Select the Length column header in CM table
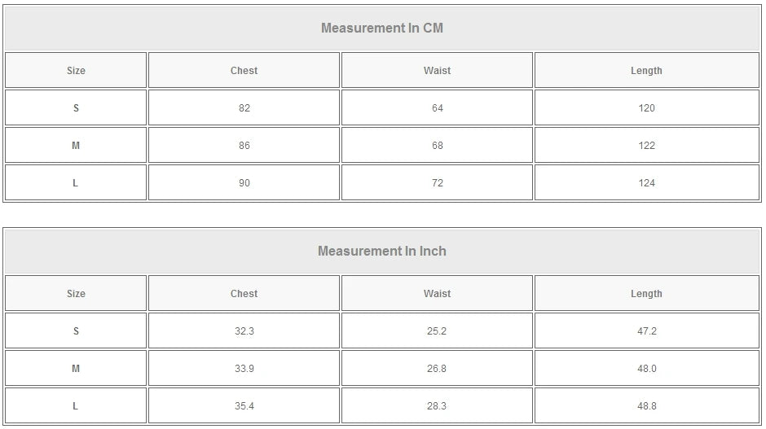The height and width of the screenshot is (429, 766). (646, 71)
